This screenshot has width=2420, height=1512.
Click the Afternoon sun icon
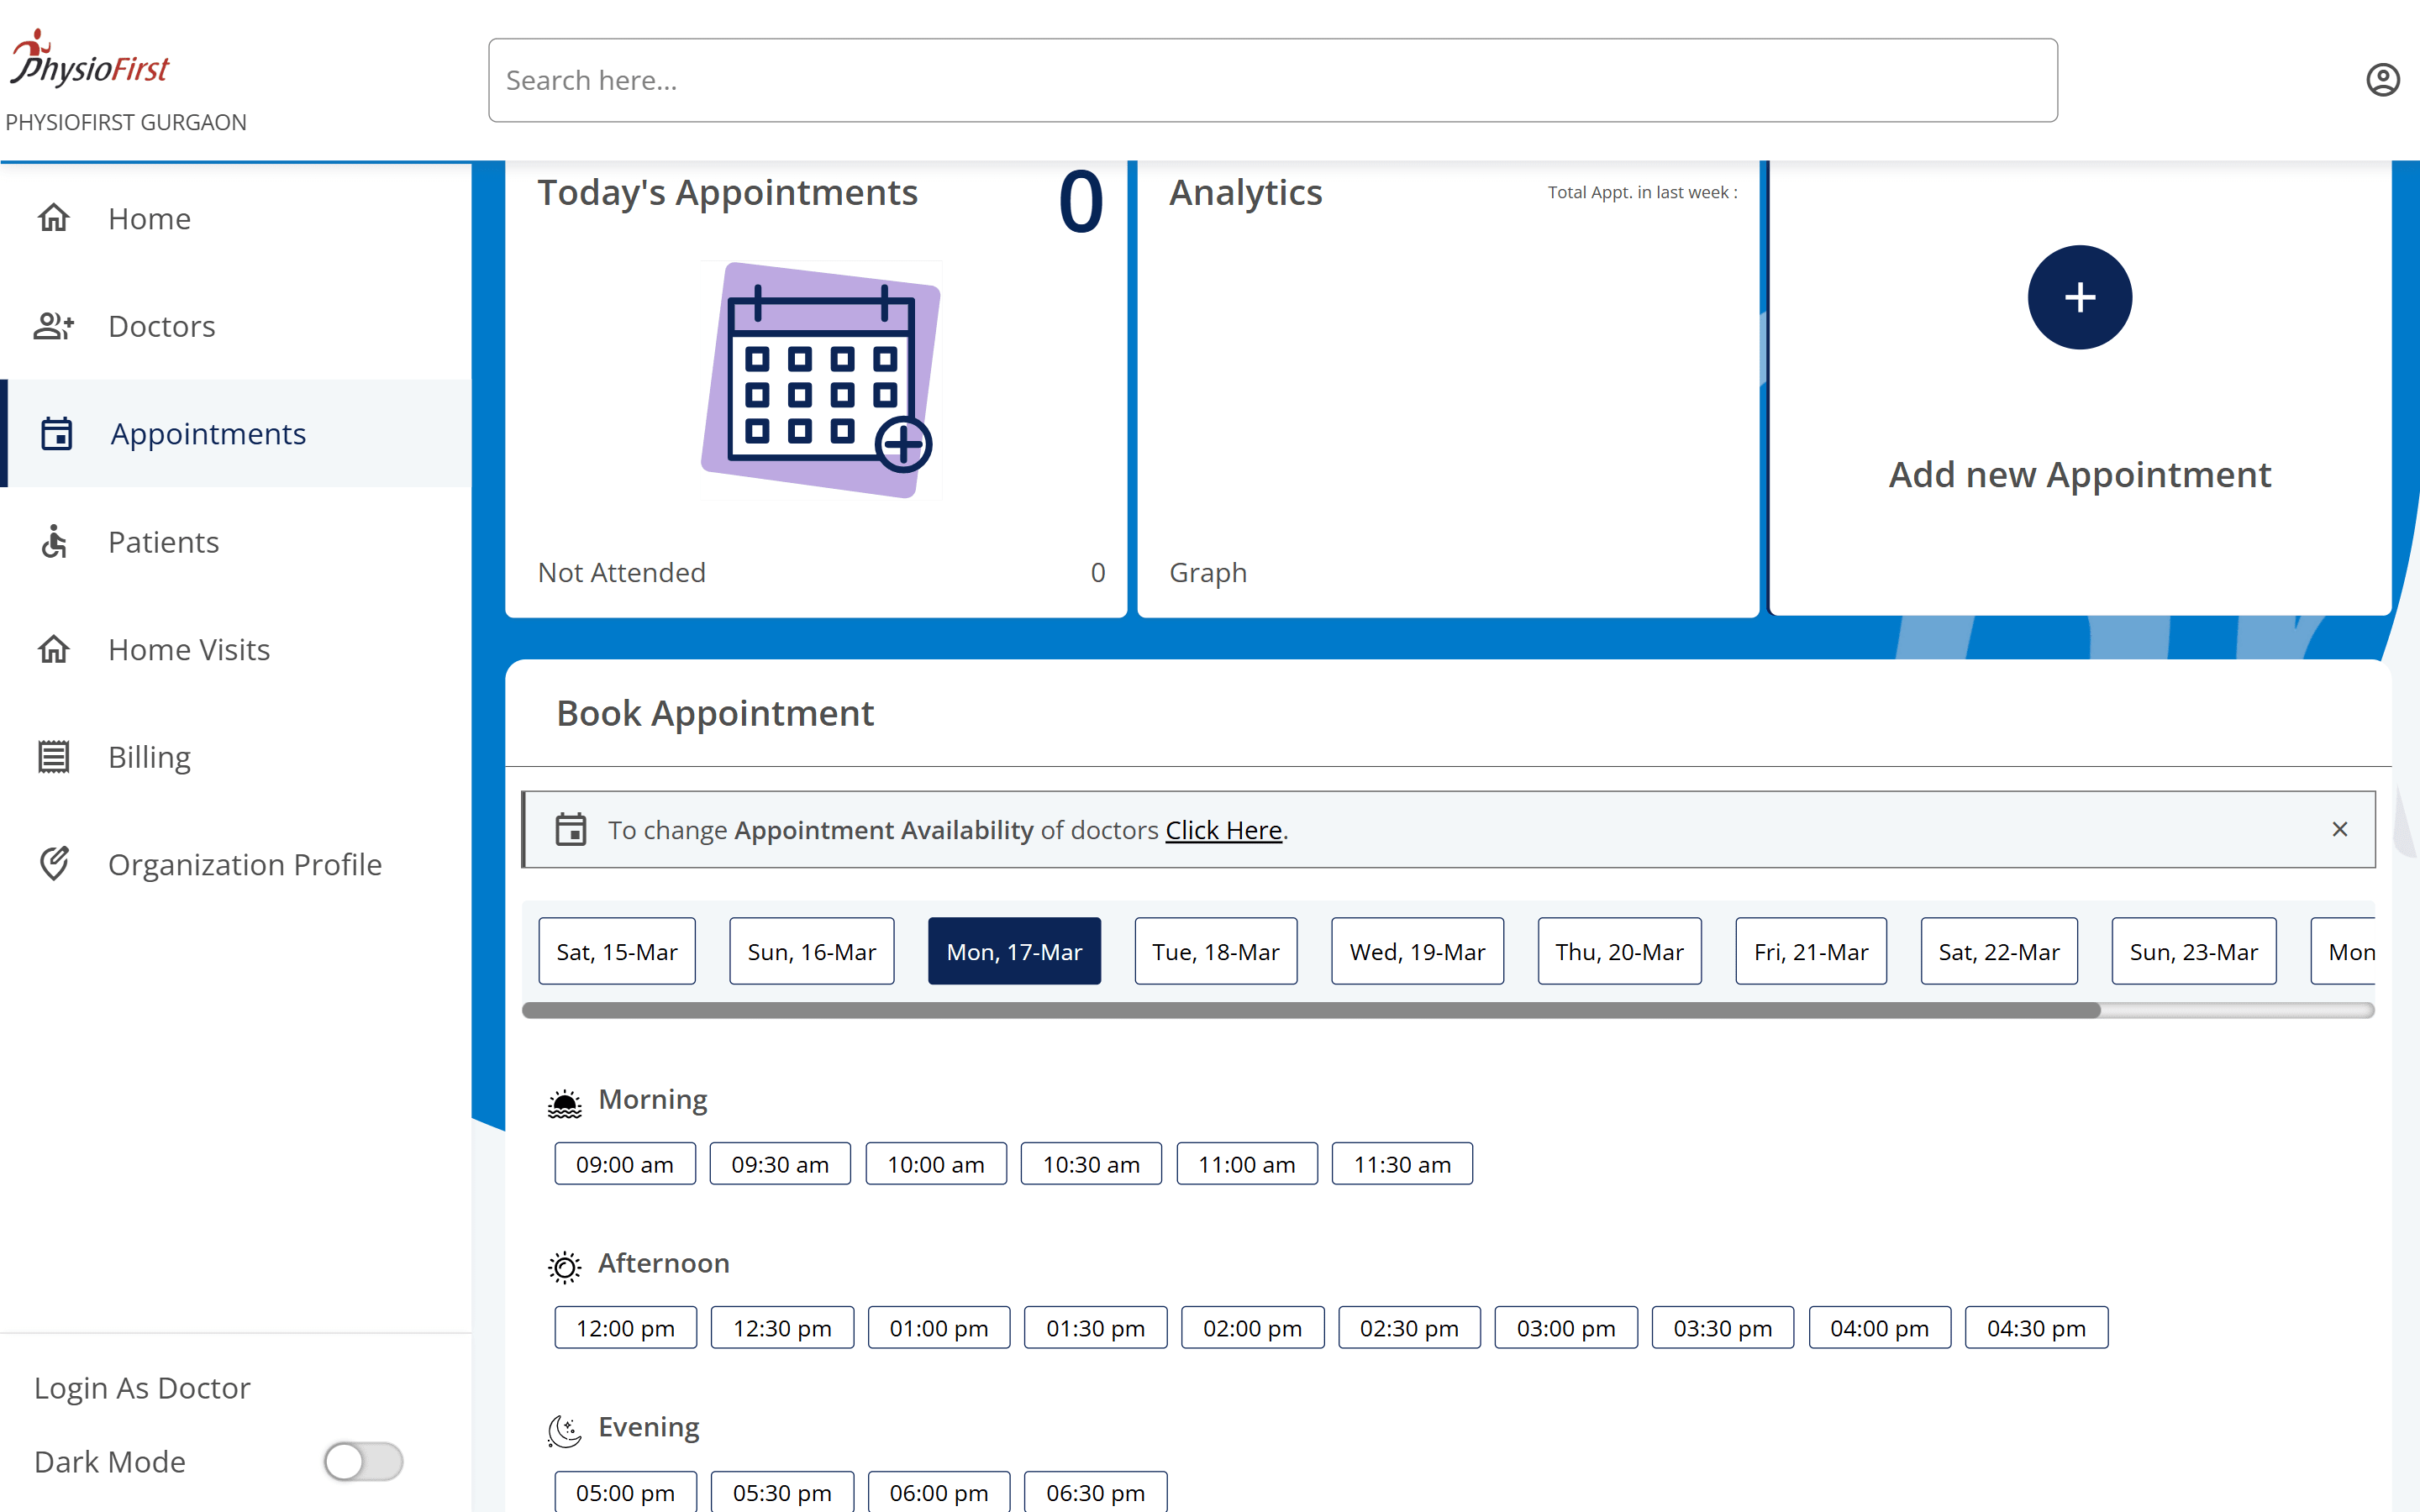tap(564, 1267)
